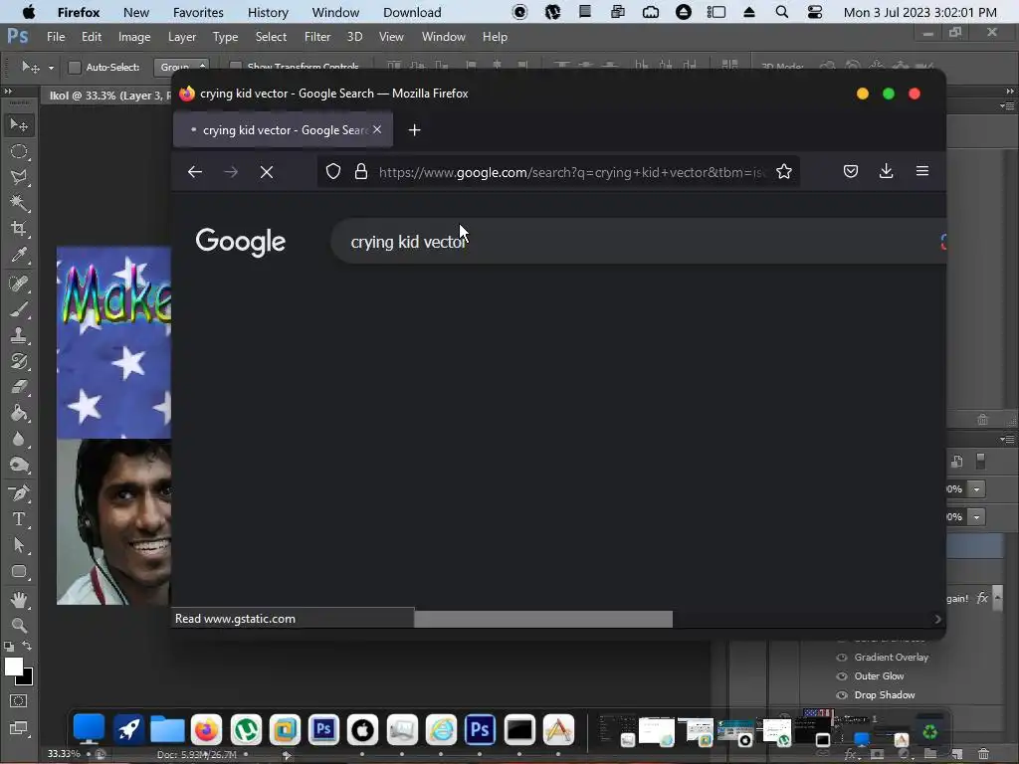
Task: Select the Rounded Rectangle shape tool
Action: (x=19, y=572)
